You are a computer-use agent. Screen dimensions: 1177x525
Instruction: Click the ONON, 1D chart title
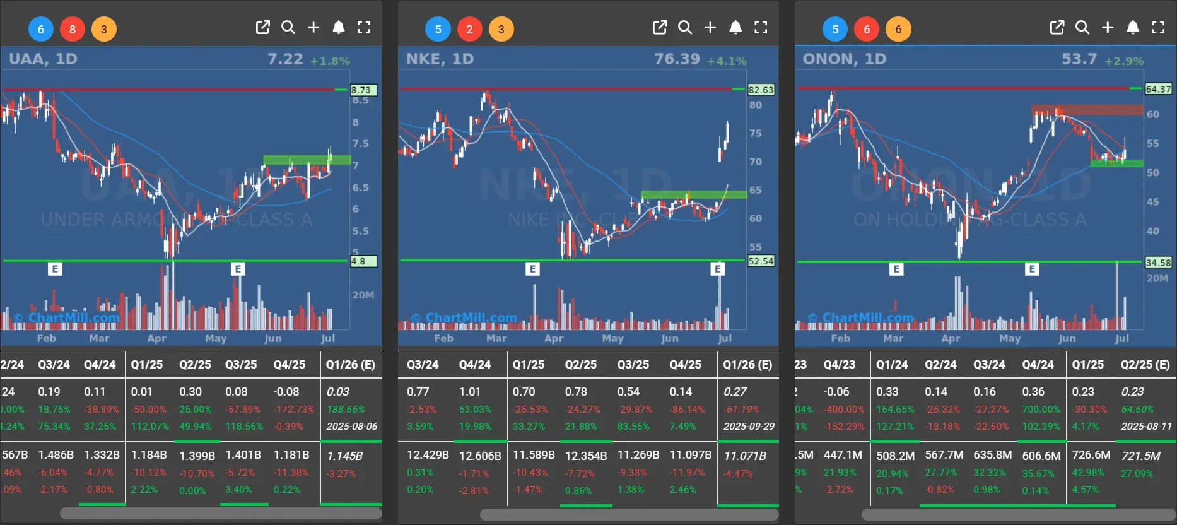coord(844,59)
